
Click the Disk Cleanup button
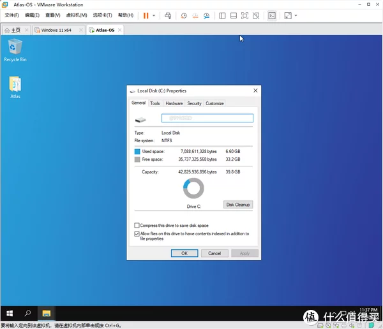point(238,205)
